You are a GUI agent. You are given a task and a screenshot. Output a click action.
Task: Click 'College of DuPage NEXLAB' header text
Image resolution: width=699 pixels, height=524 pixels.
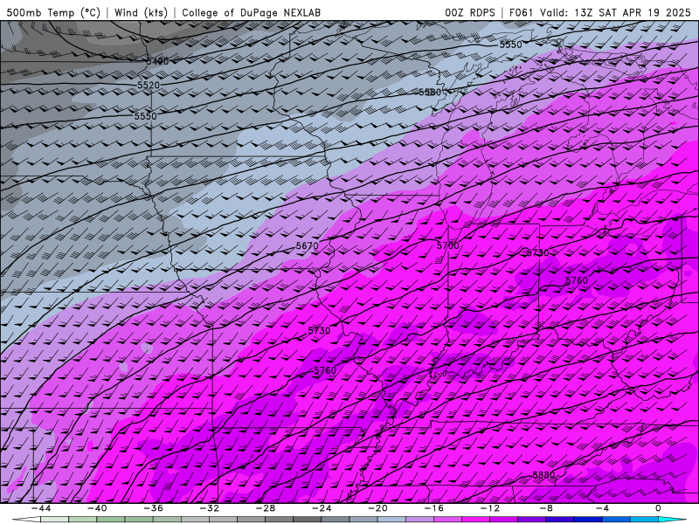pos(251,12)
